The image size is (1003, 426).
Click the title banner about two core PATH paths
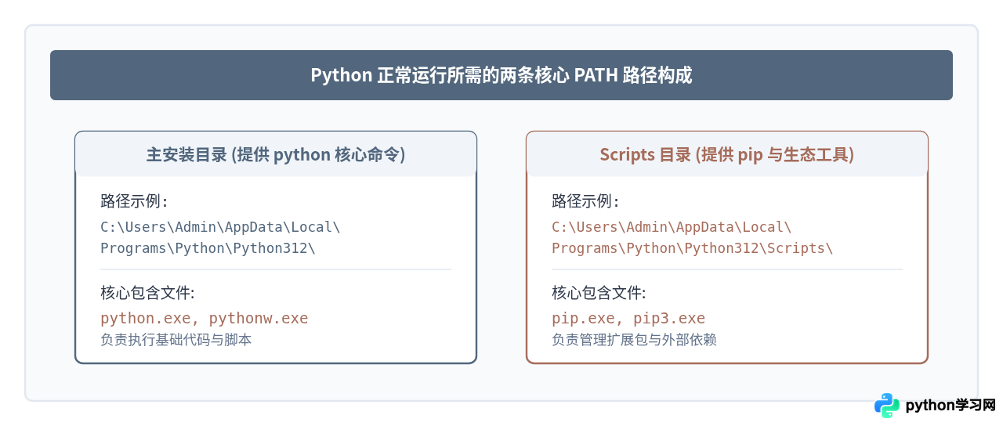point(501,75)
